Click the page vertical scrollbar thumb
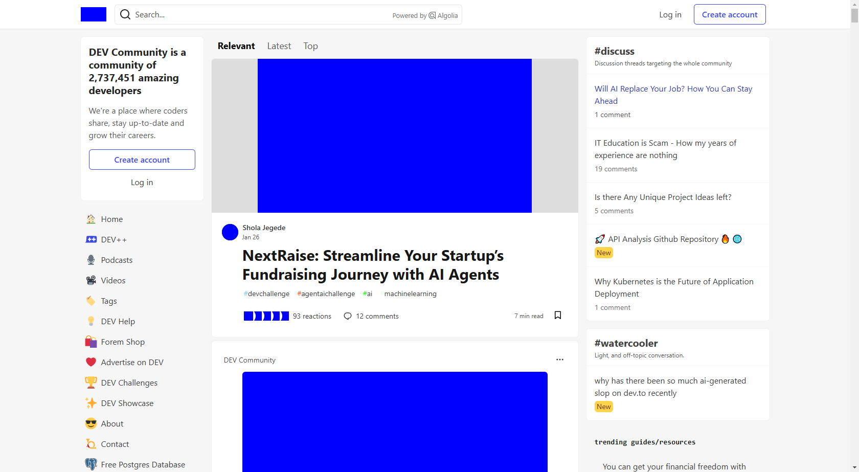Viewport: 859px width, 472px height. (854, 15)
